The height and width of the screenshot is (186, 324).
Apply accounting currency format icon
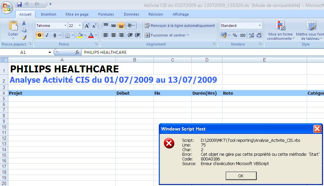click(223, 35)
